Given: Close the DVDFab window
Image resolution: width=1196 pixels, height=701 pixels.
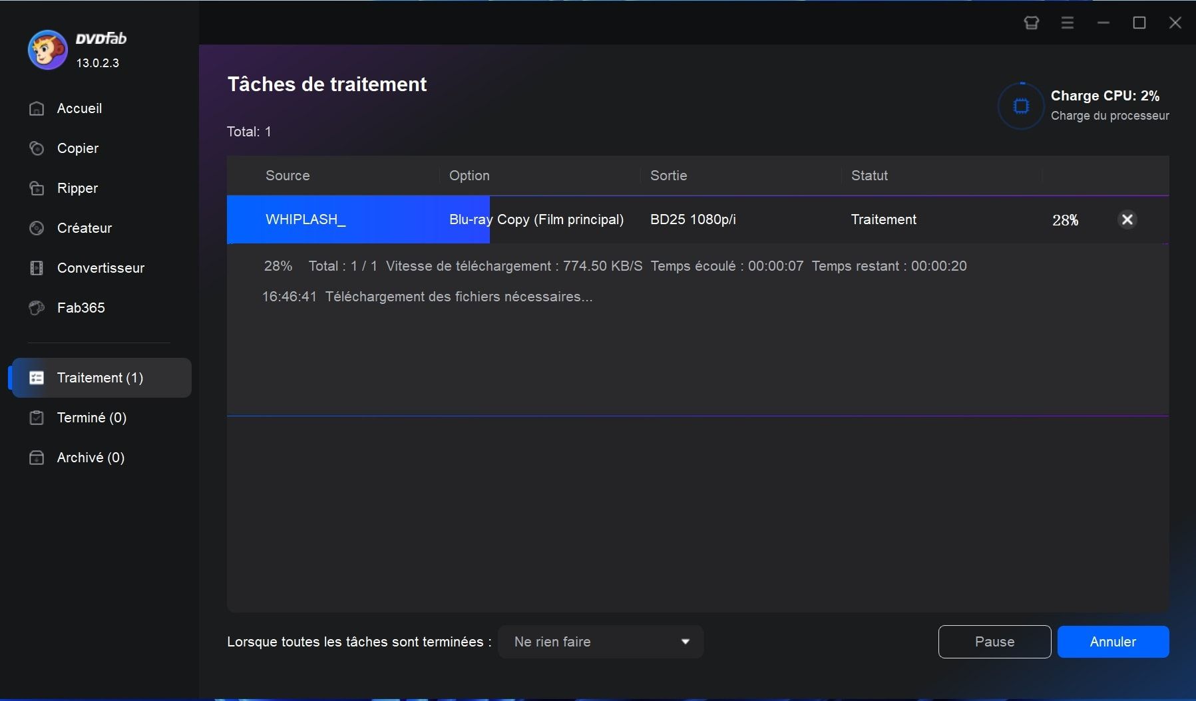Looking at the screenshot, I should [x=1175, y=23].
